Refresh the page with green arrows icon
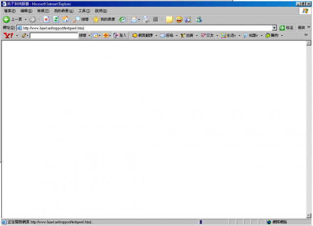 (56, 20)
